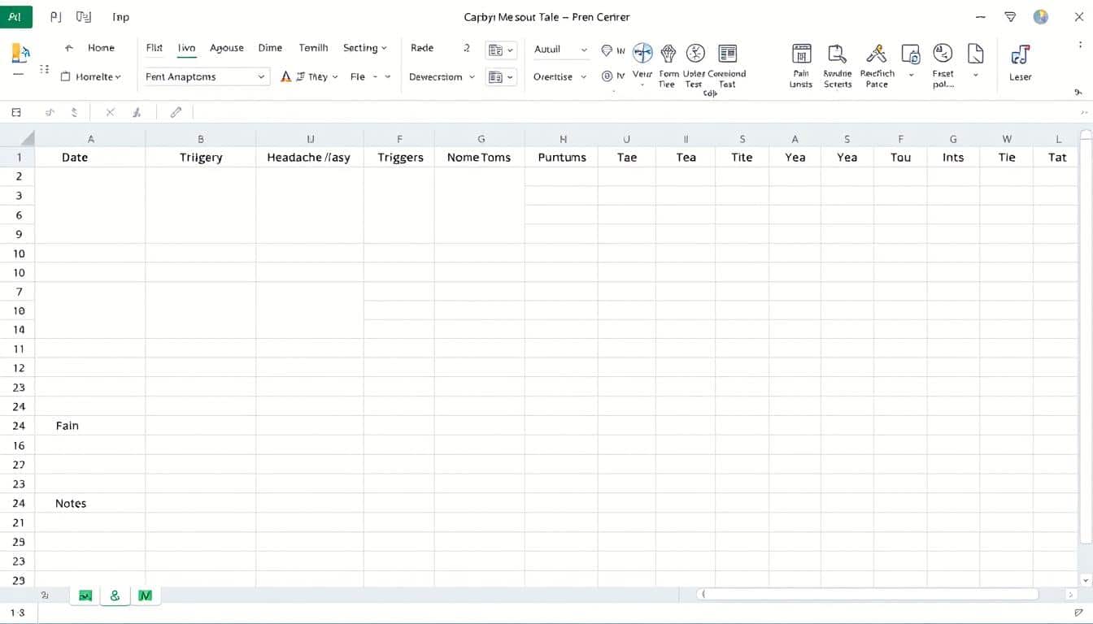The image size is (1093, 624).
Task: Click the red font color A icon
Action: 285,76
